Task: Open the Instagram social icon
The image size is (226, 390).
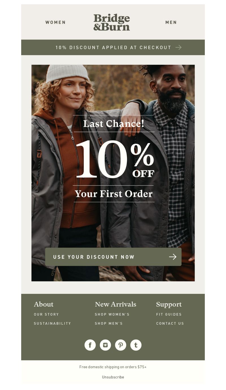Action: [105, 345]
